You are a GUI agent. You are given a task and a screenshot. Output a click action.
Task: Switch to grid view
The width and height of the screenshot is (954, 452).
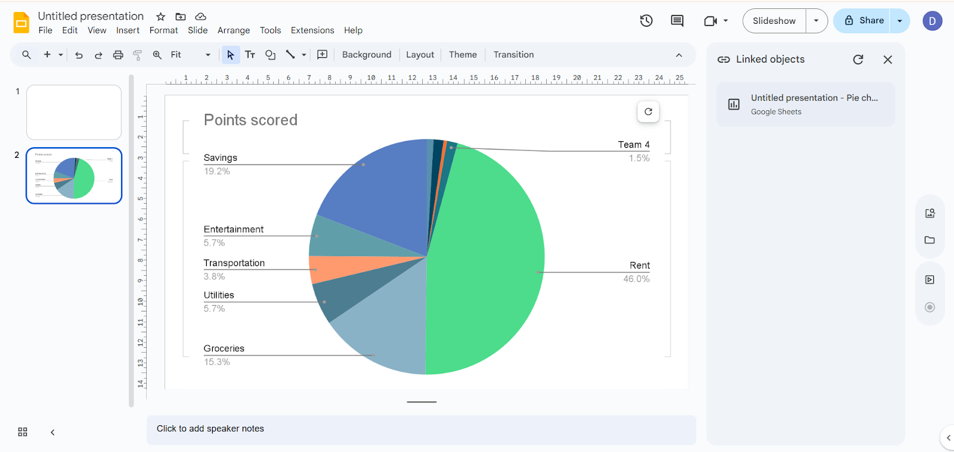[23, 432]
